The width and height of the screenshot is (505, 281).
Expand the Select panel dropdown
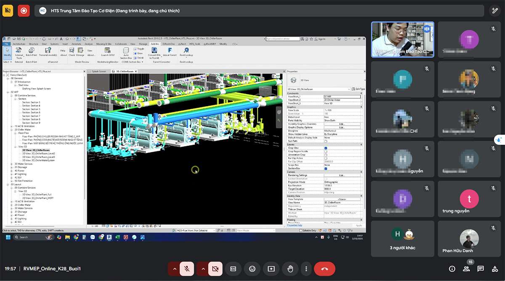tap(7, 62)
